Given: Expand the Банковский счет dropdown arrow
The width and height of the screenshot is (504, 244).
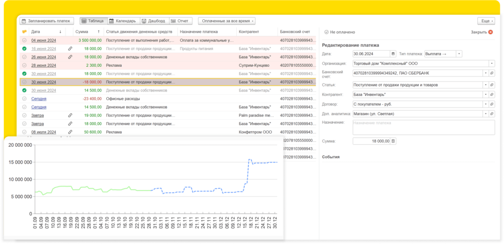Looking at the screenshot, I should 486,73.
